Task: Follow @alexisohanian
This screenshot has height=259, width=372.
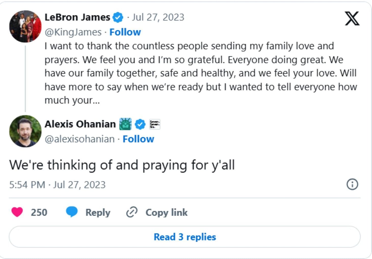Action: pos(138,139)
